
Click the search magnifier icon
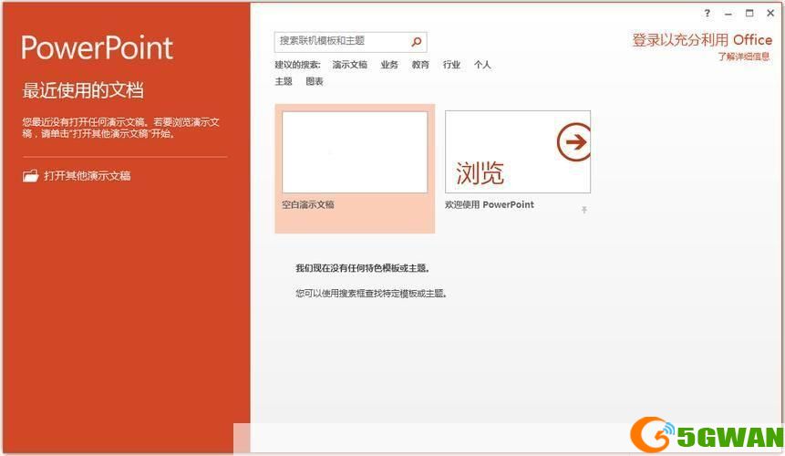coord(416,42)
